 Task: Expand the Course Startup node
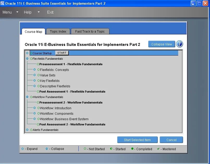pos(27,53)
